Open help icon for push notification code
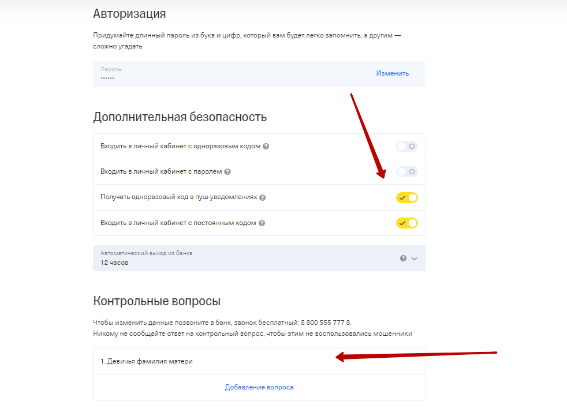Screen dimensions: 567x412 262,197
